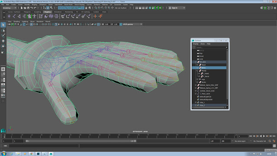277x156 pixels.
Task: Open the Outliner Show menu
Action: [203, 44]
